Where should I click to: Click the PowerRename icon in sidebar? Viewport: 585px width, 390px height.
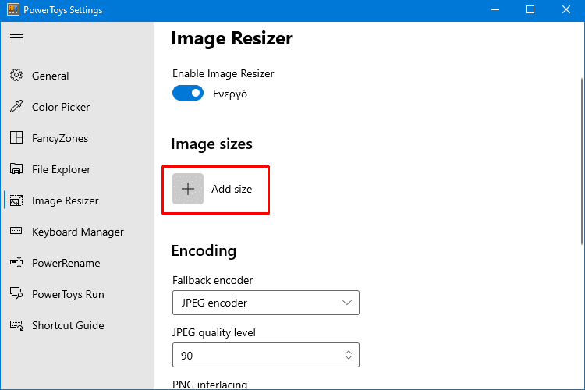click(16, 263)
